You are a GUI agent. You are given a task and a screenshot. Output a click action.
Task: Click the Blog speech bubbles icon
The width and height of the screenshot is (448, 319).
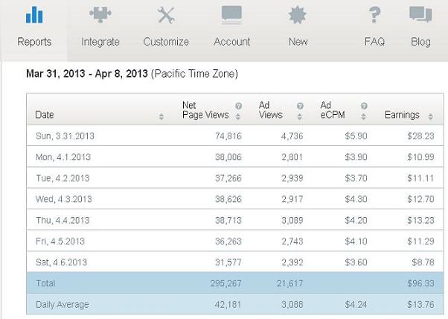[420, 15]
